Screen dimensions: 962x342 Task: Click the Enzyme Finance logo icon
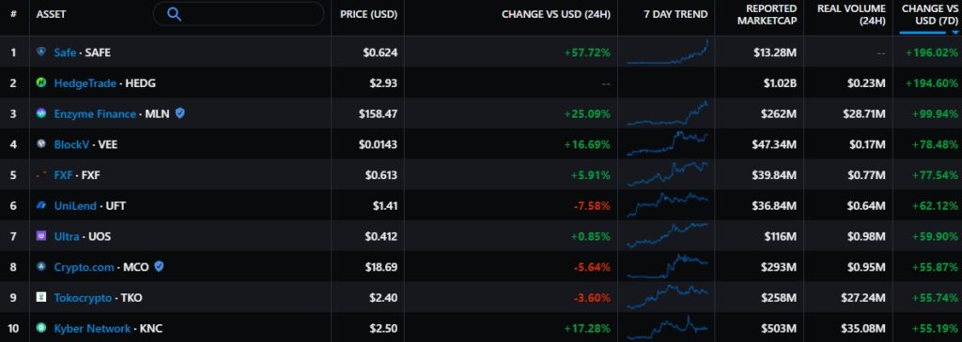point(41,113)
